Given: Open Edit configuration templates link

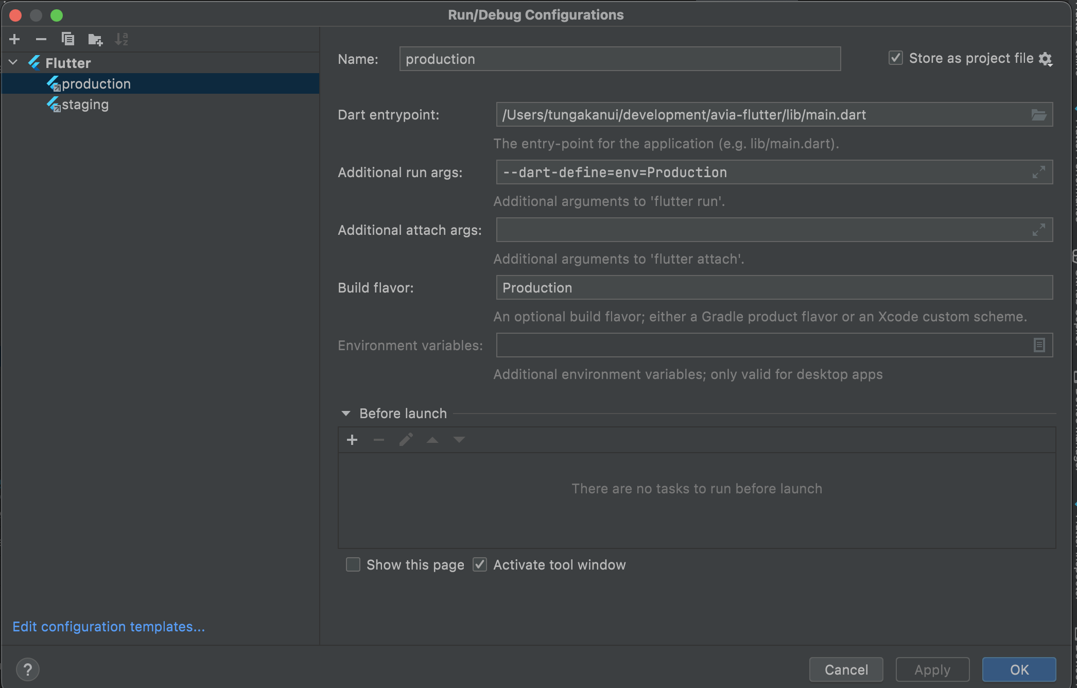Looking at the screenshot, I should (109, 627).
